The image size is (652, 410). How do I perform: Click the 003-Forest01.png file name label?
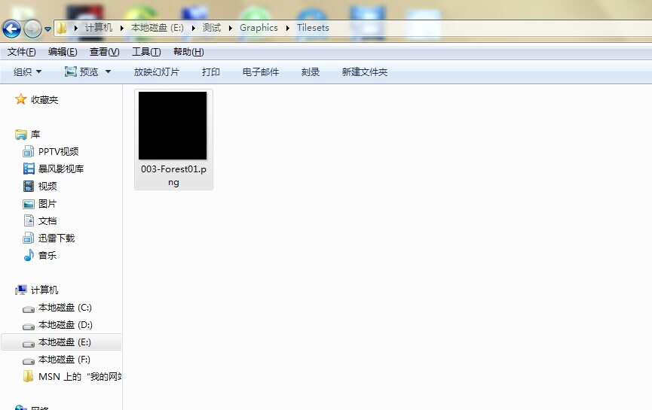173,175
